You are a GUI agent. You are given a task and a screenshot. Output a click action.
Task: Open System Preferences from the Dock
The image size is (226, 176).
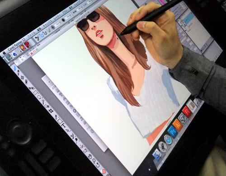click(183, 118)
